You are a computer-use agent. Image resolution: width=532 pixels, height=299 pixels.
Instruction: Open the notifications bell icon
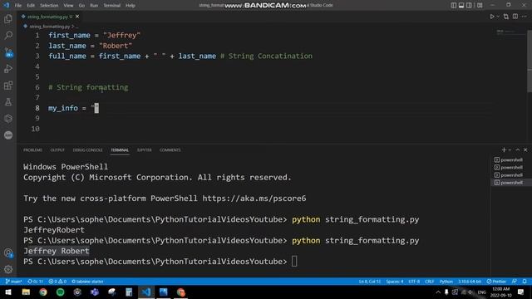pos(525,282)
